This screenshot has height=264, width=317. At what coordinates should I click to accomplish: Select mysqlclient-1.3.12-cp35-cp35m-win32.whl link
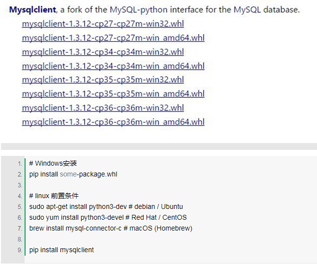[x=103, y=80]
